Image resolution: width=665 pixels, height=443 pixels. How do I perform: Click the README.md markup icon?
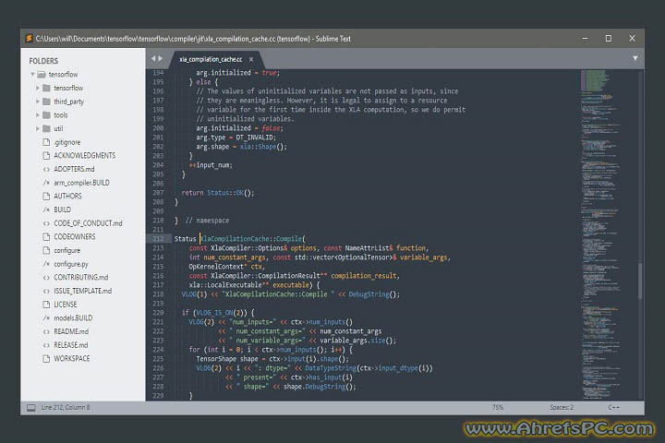(47, 331)
